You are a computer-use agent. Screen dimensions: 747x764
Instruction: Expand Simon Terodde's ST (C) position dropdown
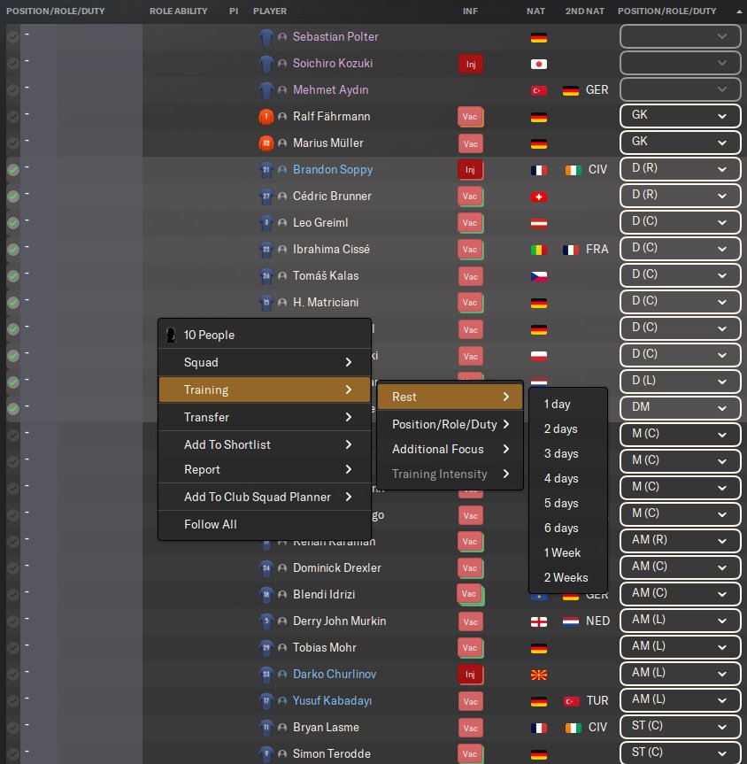[680, 754]
